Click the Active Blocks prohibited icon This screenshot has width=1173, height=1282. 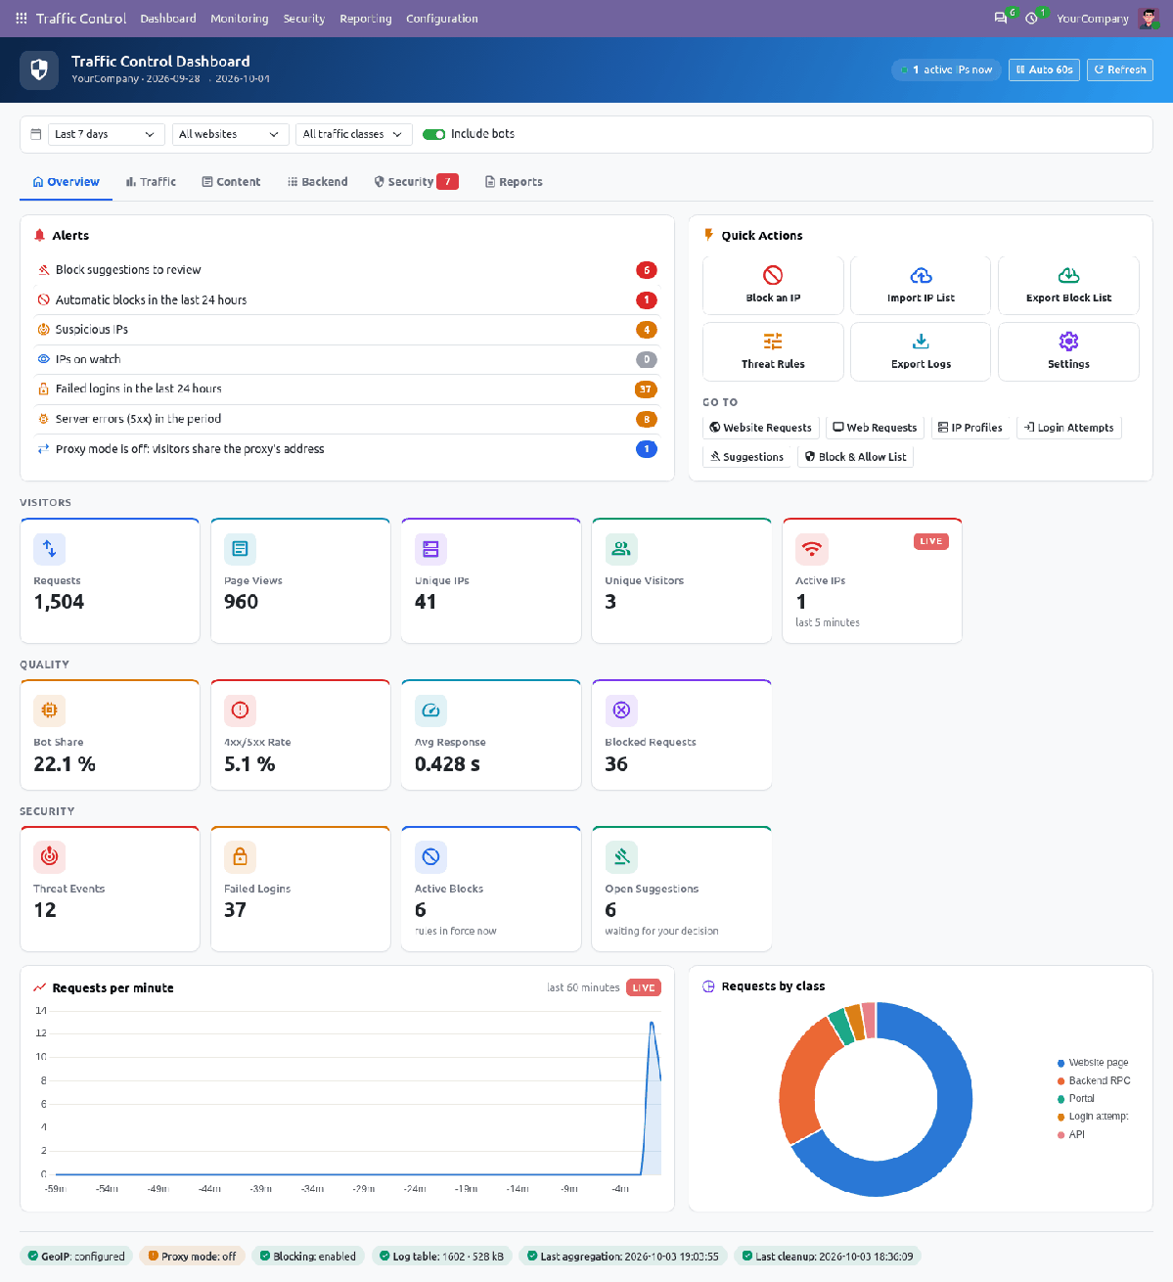point(430,857)
